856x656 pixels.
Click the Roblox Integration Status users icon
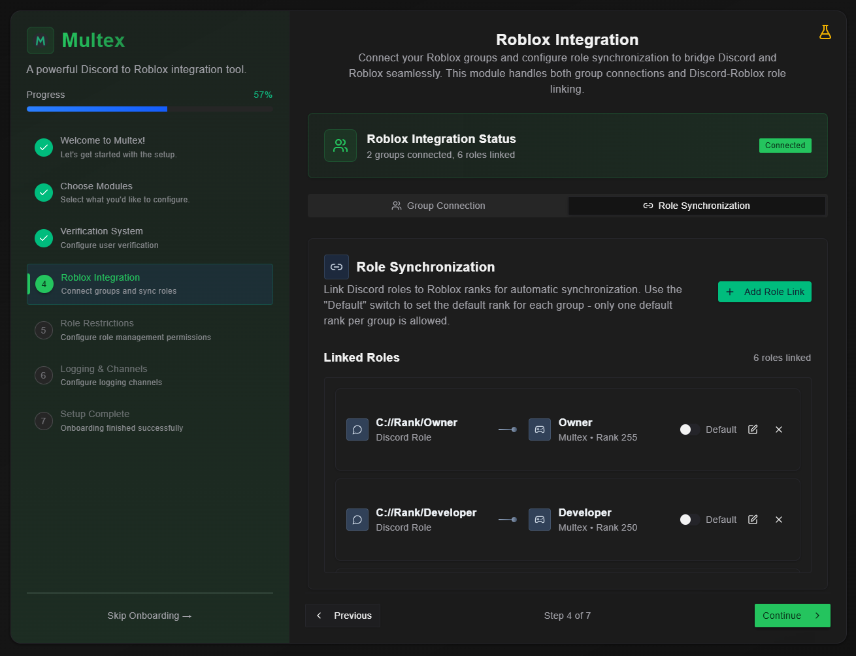(340, 146)
